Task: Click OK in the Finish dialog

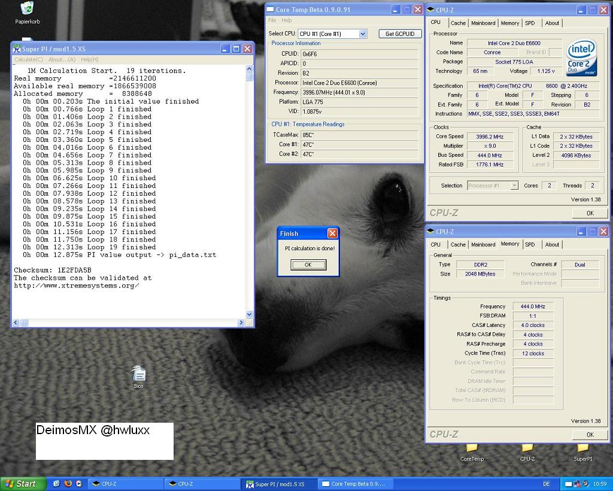Action: pyautogui.click(x=308, y=265)
